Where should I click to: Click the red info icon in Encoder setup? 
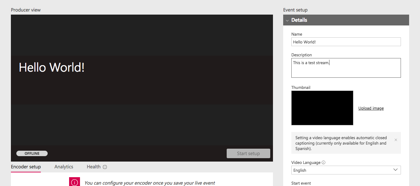75,182
